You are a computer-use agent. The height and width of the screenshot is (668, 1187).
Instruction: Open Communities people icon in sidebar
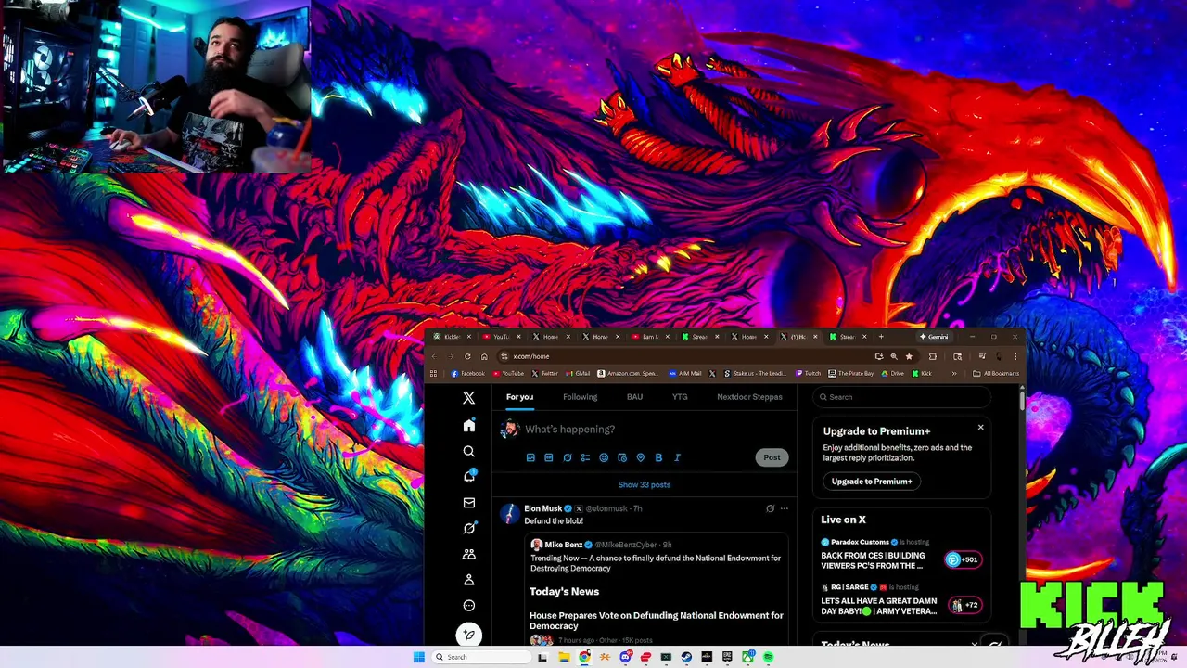click(468, 554)
